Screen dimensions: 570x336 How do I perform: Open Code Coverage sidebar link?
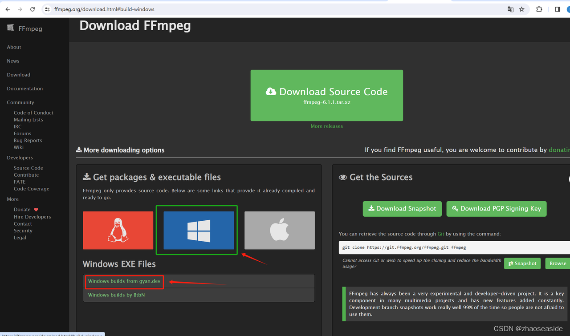coord(32,189)
